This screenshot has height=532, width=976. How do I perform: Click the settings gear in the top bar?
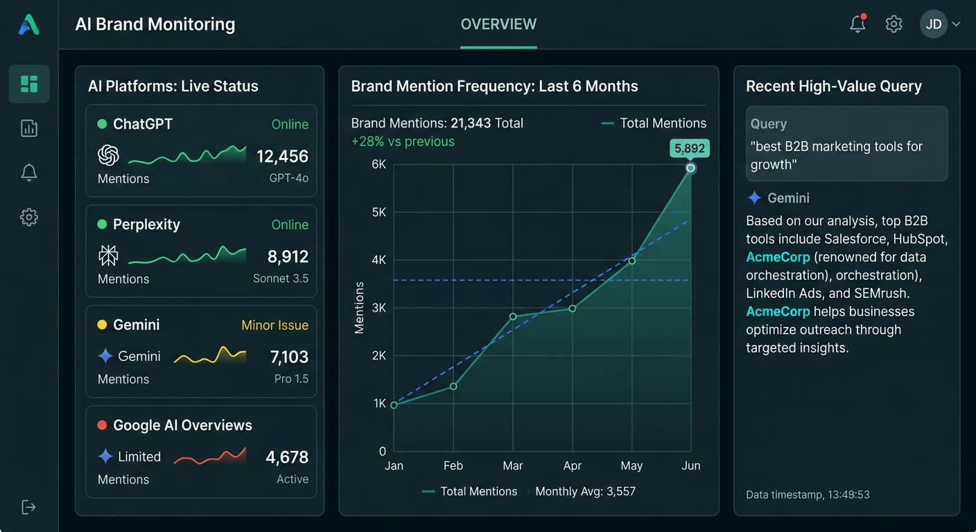(894, 24)
